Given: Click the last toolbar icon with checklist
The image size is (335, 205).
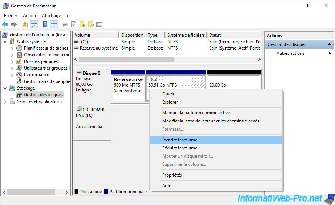Looking at the screenshot, I should (99, 25).
